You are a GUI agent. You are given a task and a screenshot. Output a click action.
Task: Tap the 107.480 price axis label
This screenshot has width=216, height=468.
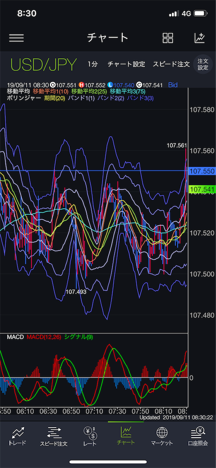click(202, 315)
